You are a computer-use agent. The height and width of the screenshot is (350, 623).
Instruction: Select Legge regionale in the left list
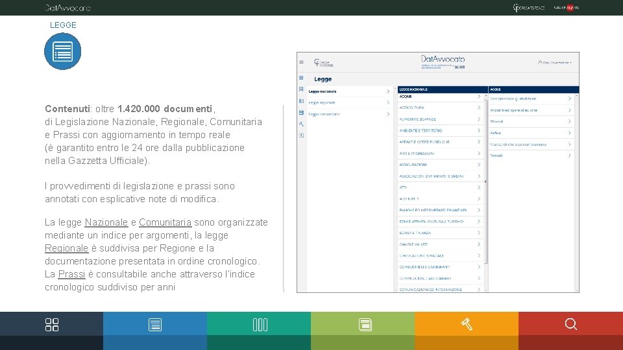(x=349, y=103)
